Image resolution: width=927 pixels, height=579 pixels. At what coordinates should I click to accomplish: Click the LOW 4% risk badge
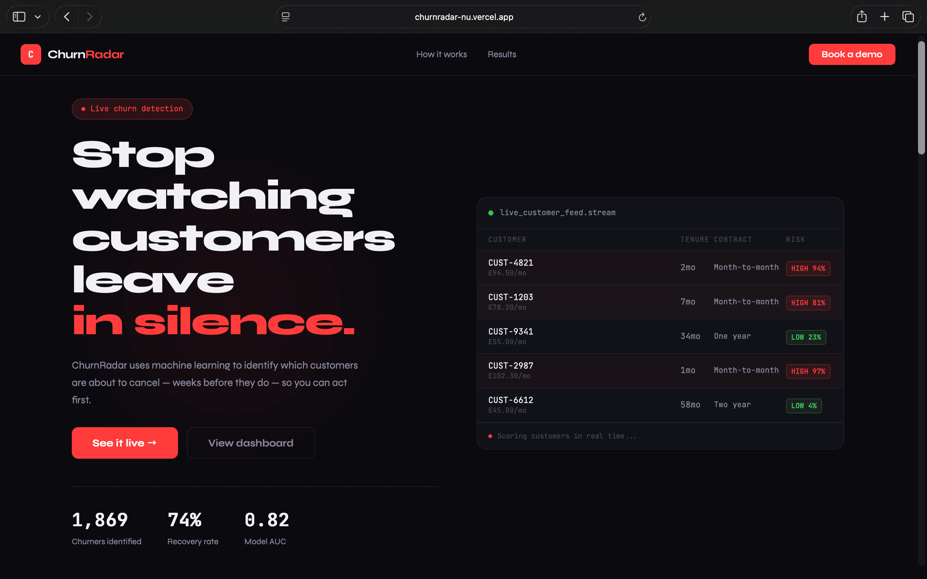tap(804, 406)
